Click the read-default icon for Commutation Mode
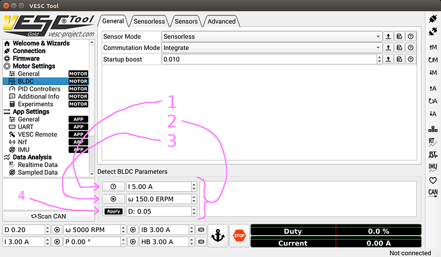Viewport: 441px width, 257px height. 399,48
